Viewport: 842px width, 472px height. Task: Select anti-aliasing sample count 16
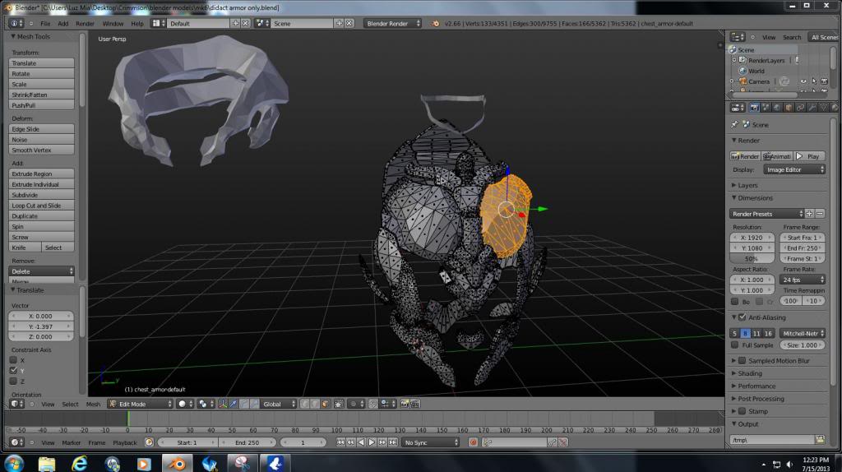[768, 334]
